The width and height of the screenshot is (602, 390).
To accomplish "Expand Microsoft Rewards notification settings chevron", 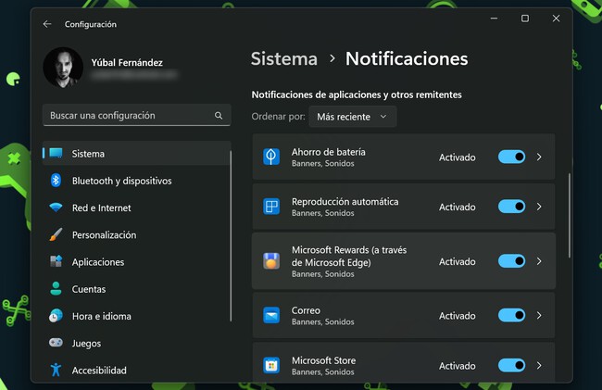I will pyautogui.click(x=539, y=261).
